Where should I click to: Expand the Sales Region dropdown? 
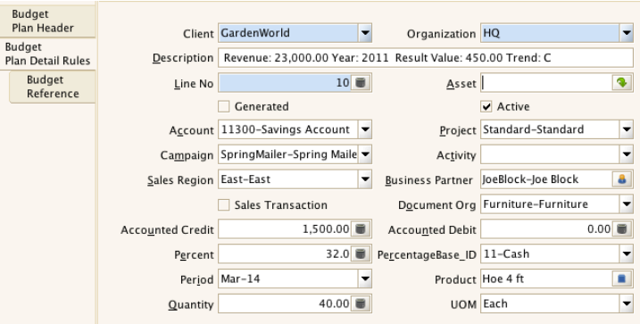(x=365, y=179)
